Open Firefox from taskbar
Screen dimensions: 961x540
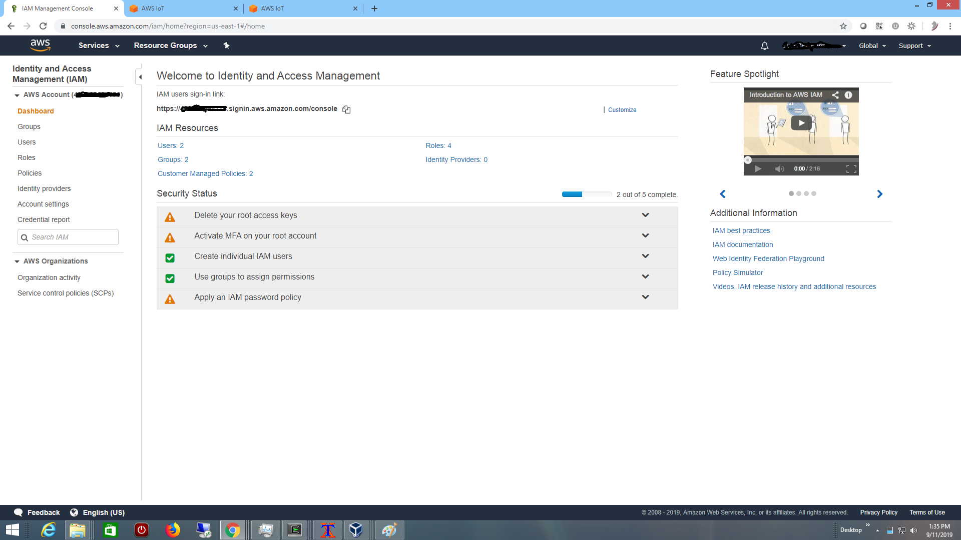[173, 530]
